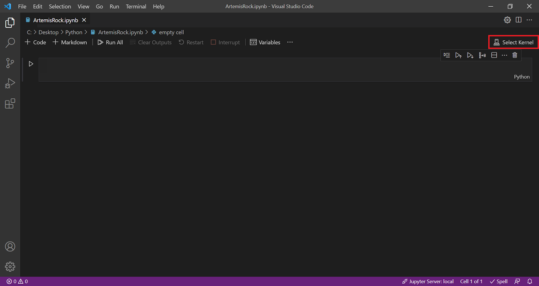Click 'Cell 1 of 1' status item
The image size is (539, 286).
tap(471, 282)
